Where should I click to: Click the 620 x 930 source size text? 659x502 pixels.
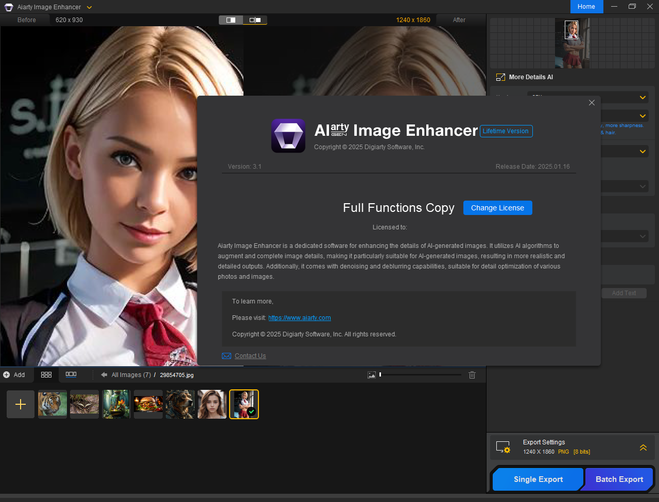point(69,20)
